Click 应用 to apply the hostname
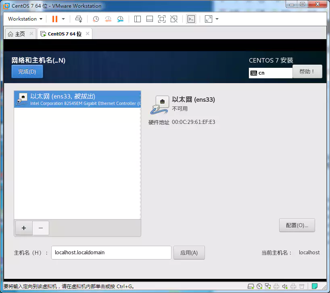Image resolution: width=330 pixels, height=293 pixels. [x=189, y=253]
